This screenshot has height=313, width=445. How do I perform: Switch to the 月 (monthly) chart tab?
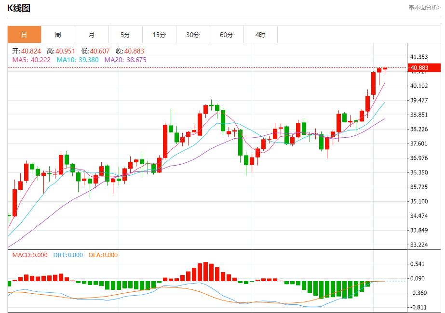91,34
